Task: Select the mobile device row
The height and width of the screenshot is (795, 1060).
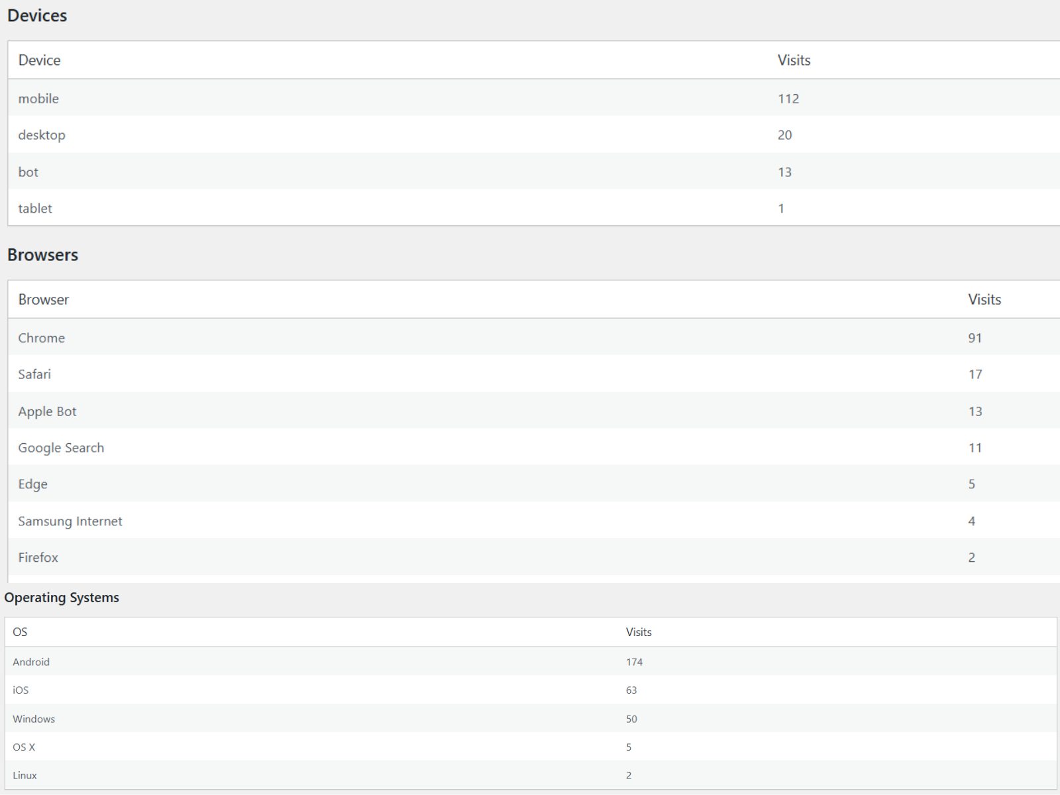Action: click(x=38, y=99)
